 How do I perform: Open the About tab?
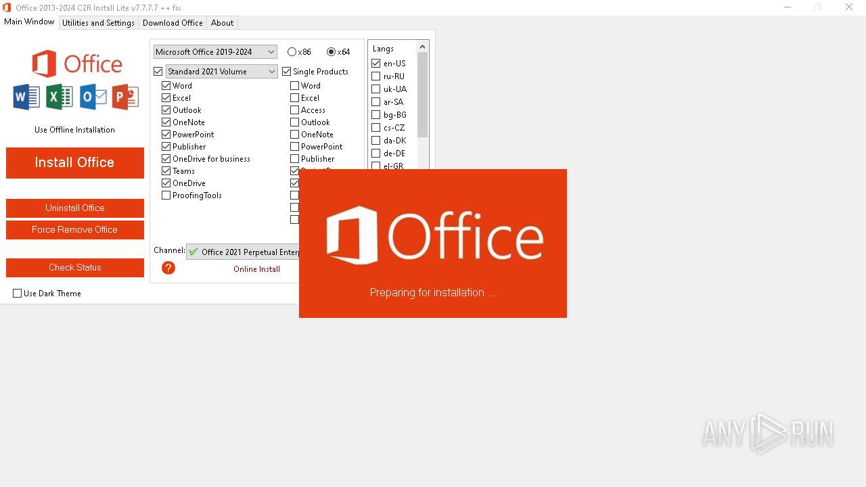pyautogui.click(x=222, y=22)
